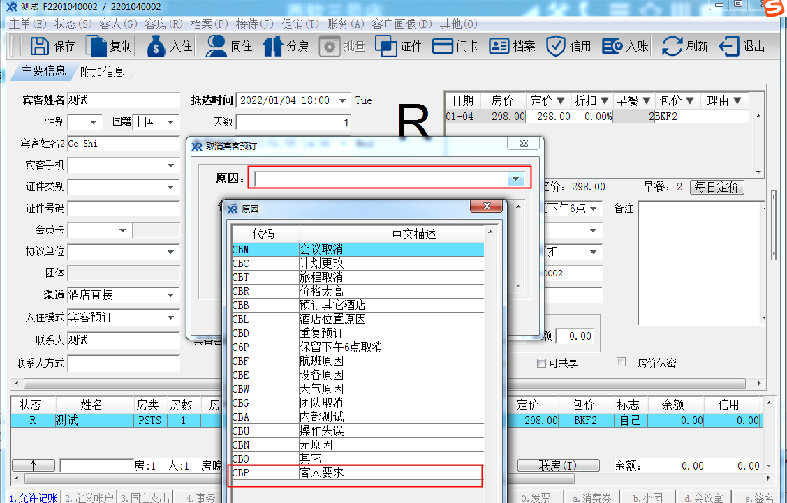The height and width of the screenshot is (503, 787).
Task: Open the 原因 dropdown in cancel dialog
Action: [x=515, y=179]
